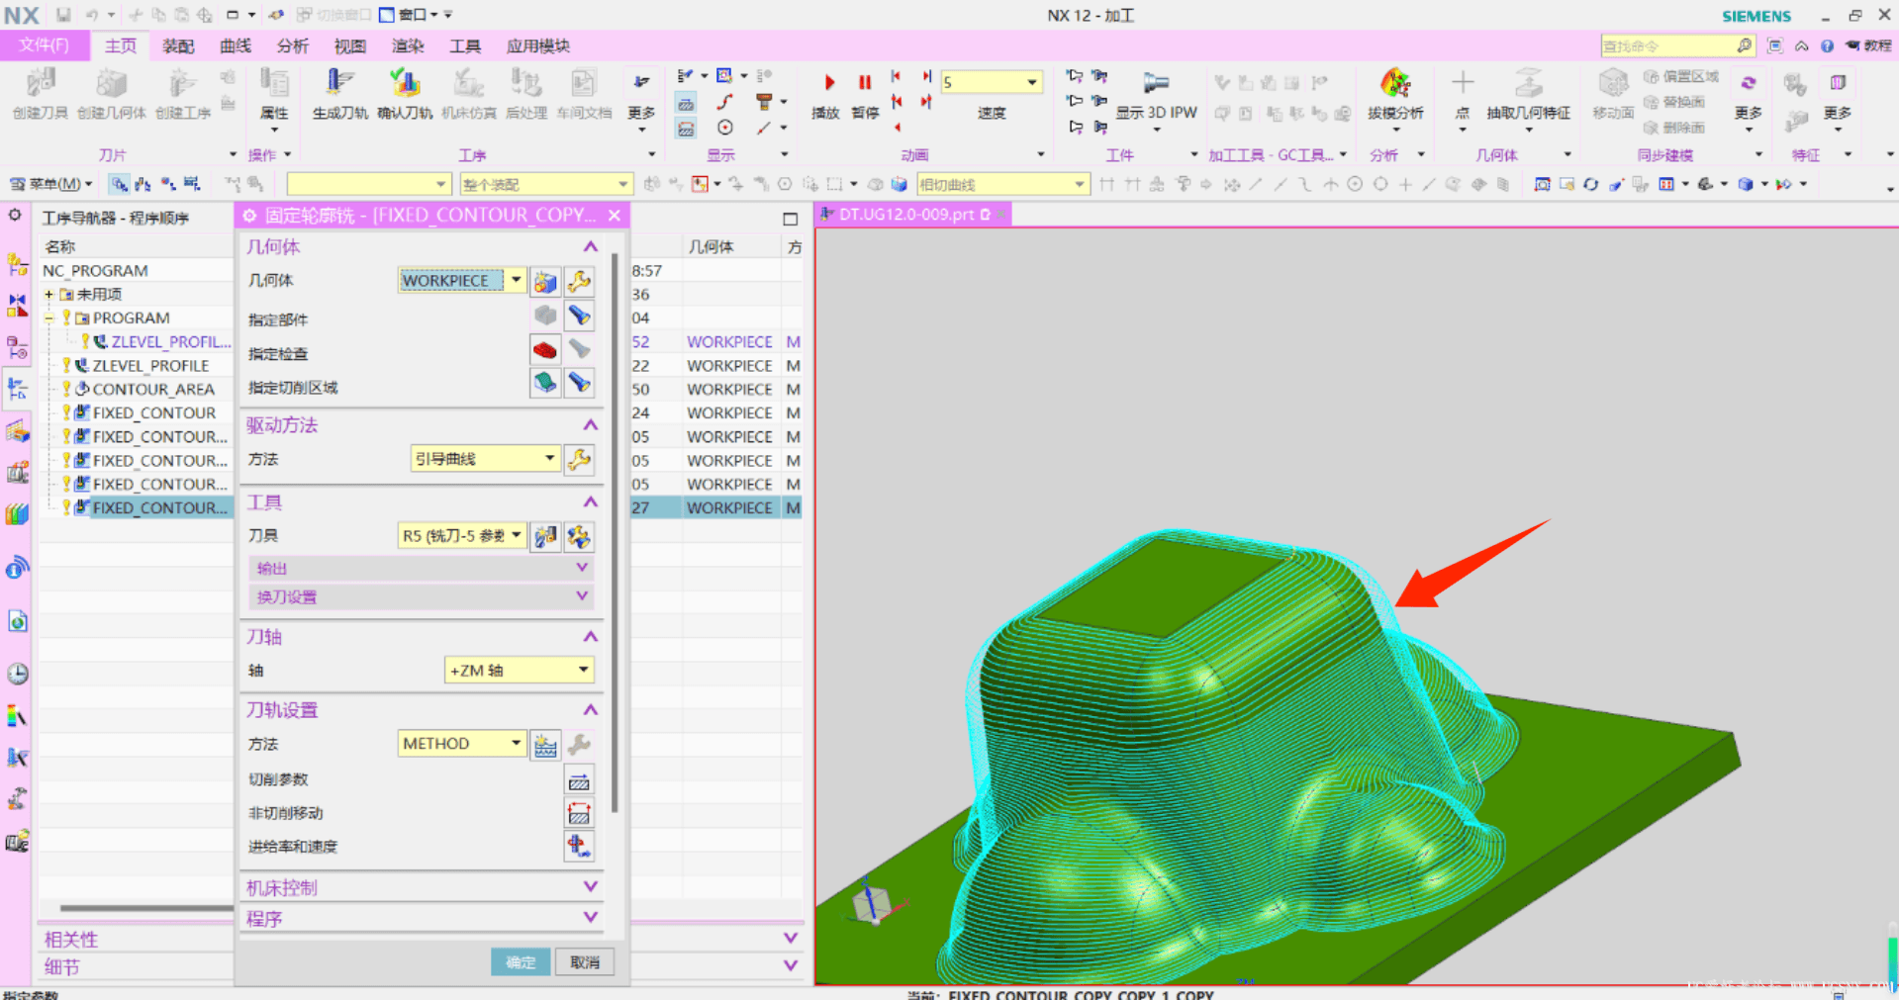Click the Post Process (后处理) icon

pos(525,83)
